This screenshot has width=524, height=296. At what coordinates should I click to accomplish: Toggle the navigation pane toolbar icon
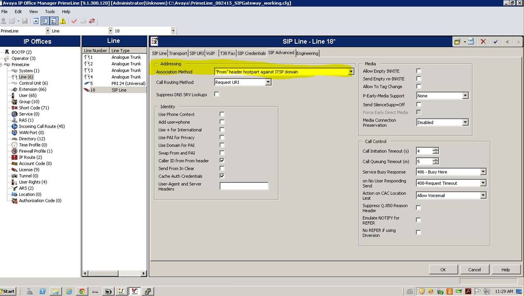coord(45,21)
